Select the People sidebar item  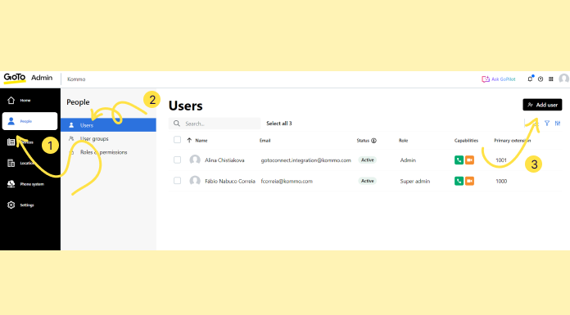click(x=29, y=121)
